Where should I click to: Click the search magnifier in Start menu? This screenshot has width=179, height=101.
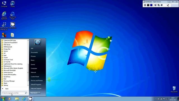26,93
